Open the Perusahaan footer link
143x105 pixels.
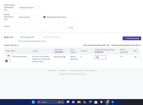52,71
